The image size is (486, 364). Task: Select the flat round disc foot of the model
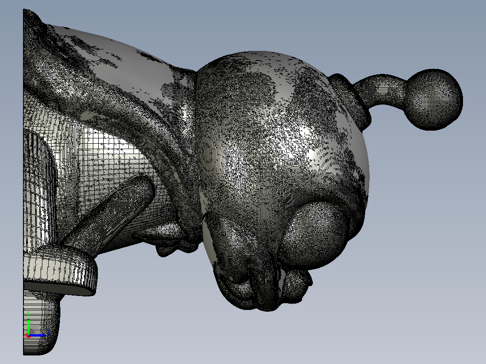[60, 268]
